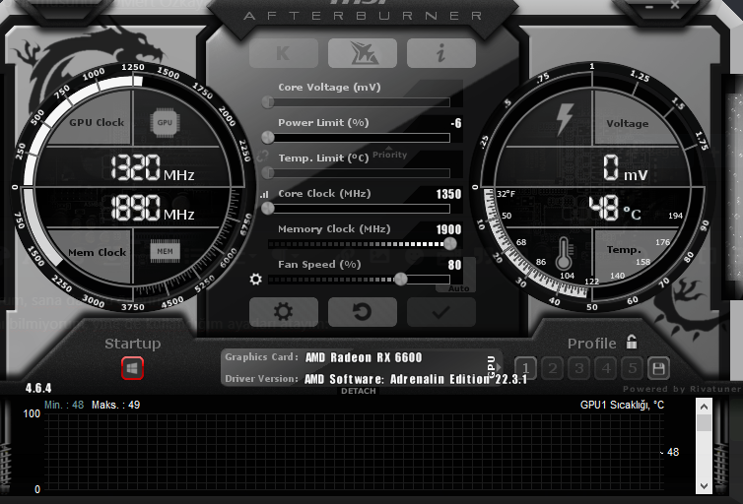Click the GPU1 Sıcaklığı graph label
The image size is (743, 504).
pyautogui.click(x=622, y=406)
